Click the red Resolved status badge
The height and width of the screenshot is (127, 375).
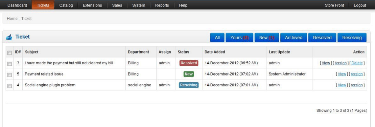click(189, 63)
